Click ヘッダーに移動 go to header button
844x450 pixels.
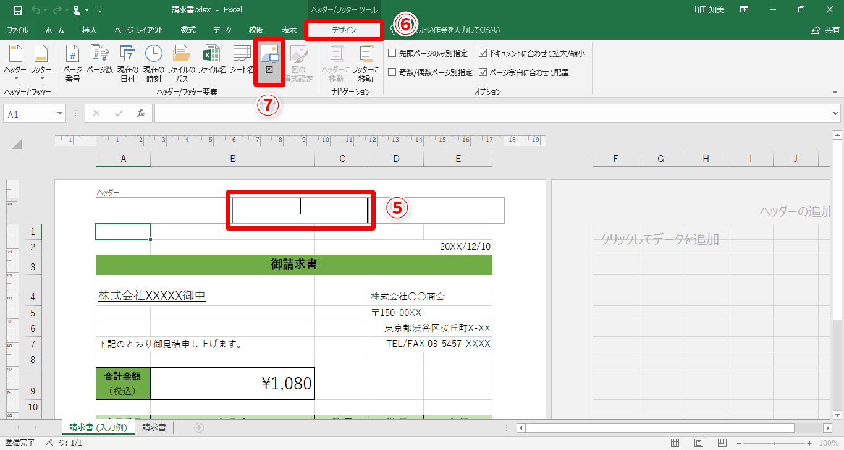[336, 64]
